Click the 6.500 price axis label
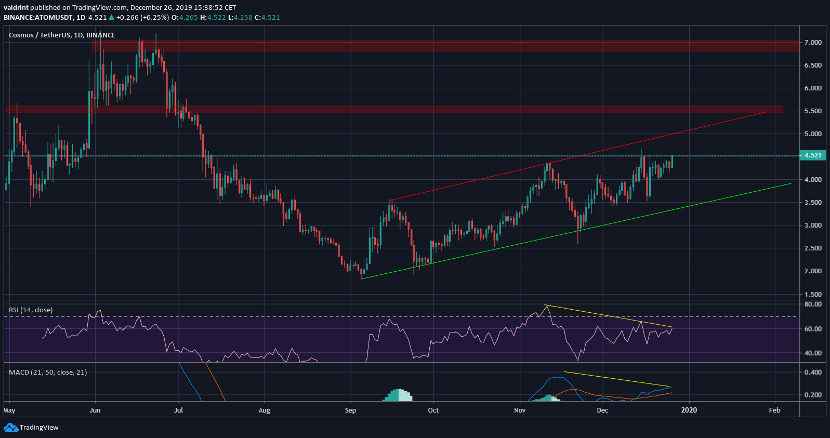This screenshot has height=438, width=830. (813, 65)
